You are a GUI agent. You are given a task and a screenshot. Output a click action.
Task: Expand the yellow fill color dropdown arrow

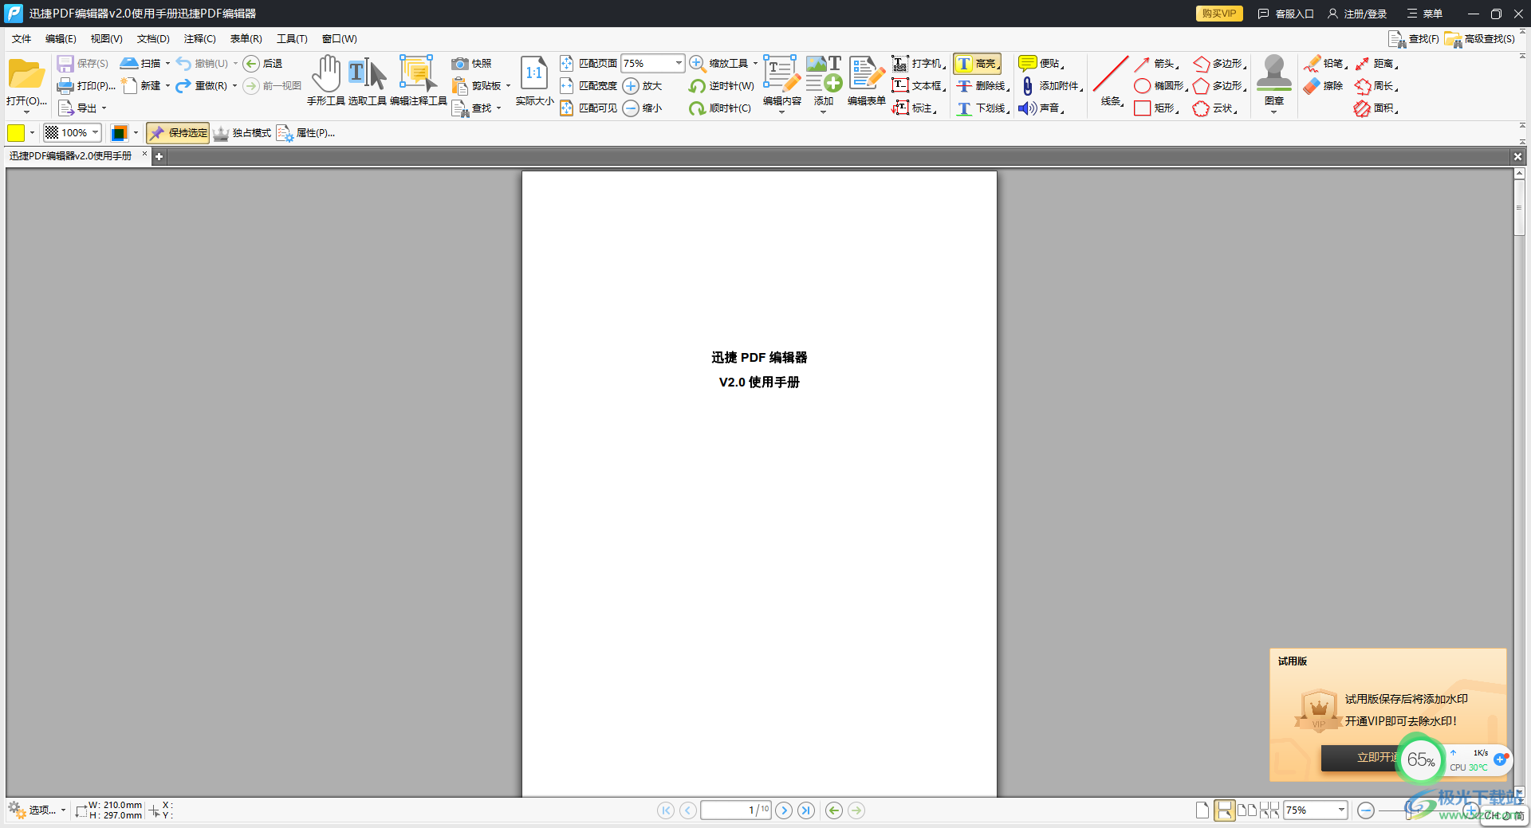click(x=32, y=133)
